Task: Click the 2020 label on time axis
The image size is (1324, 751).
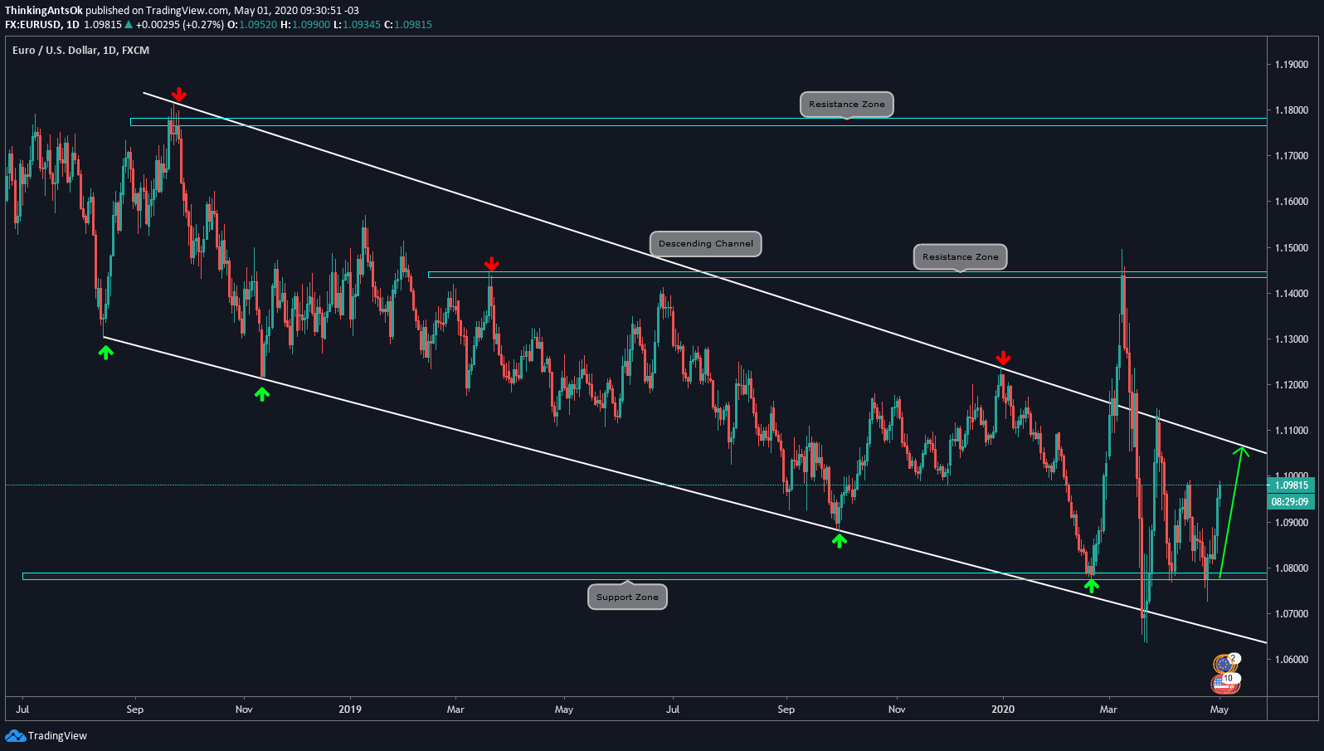Action: 1003,710
